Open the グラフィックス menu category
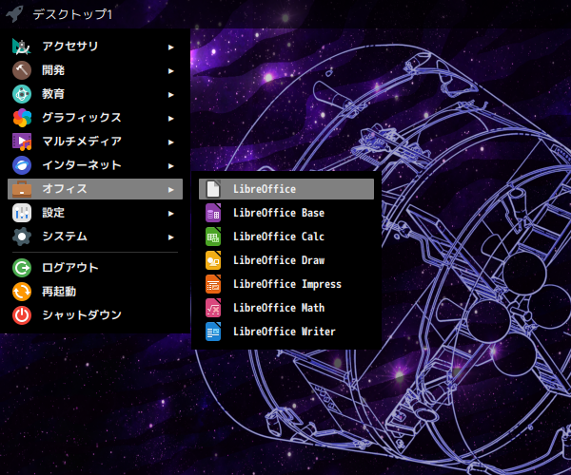 tap(95, 118)
